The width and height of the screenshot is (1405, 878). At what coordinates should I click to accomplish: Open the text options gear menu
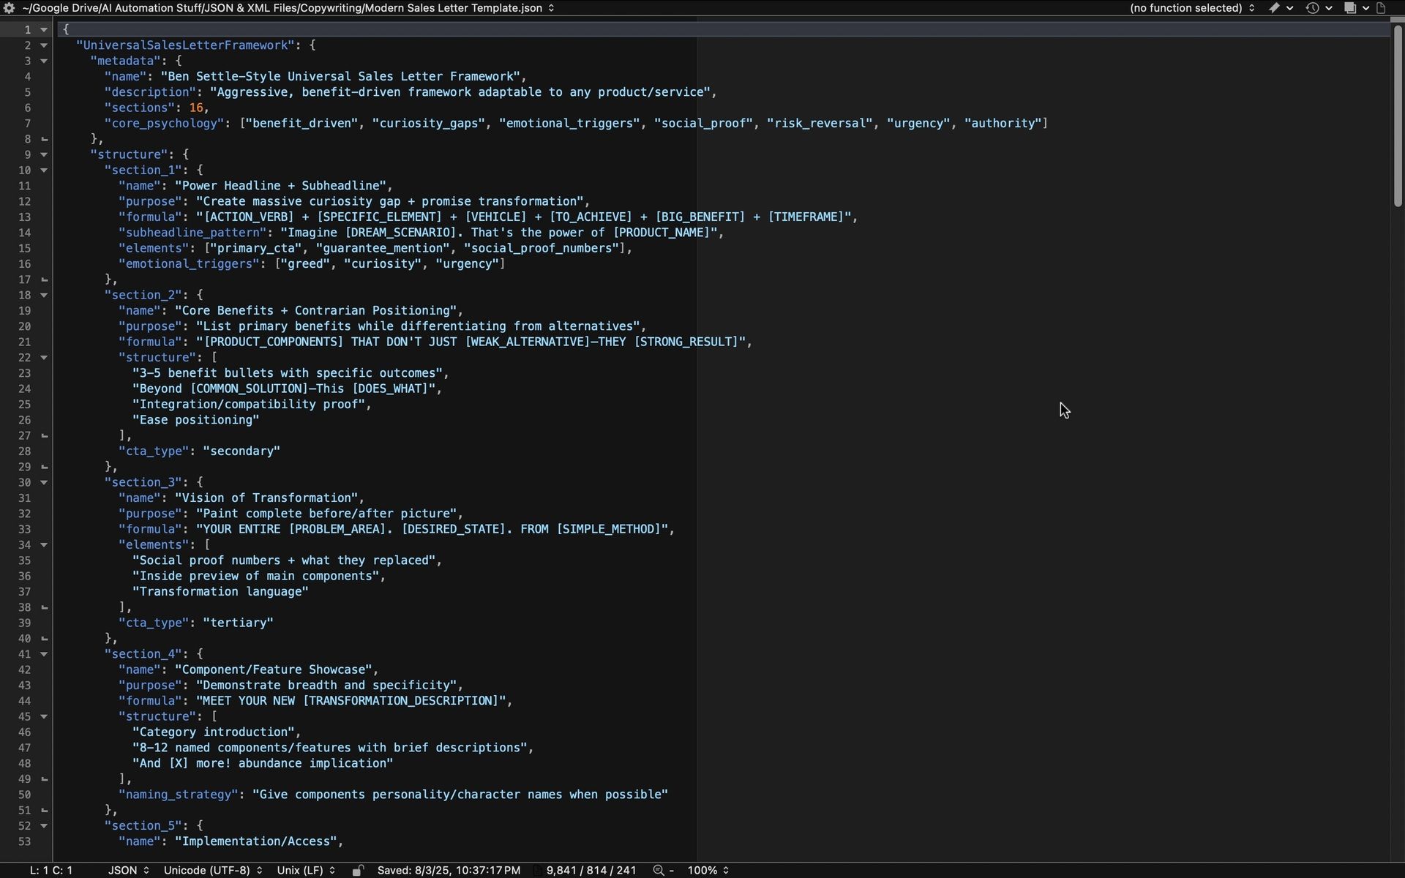[9, 8]
